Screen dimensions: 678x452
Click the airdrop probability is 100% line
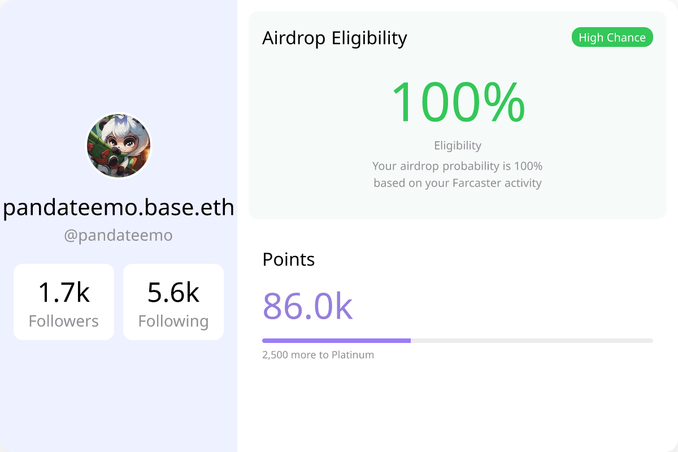click(x=458, y=166)
